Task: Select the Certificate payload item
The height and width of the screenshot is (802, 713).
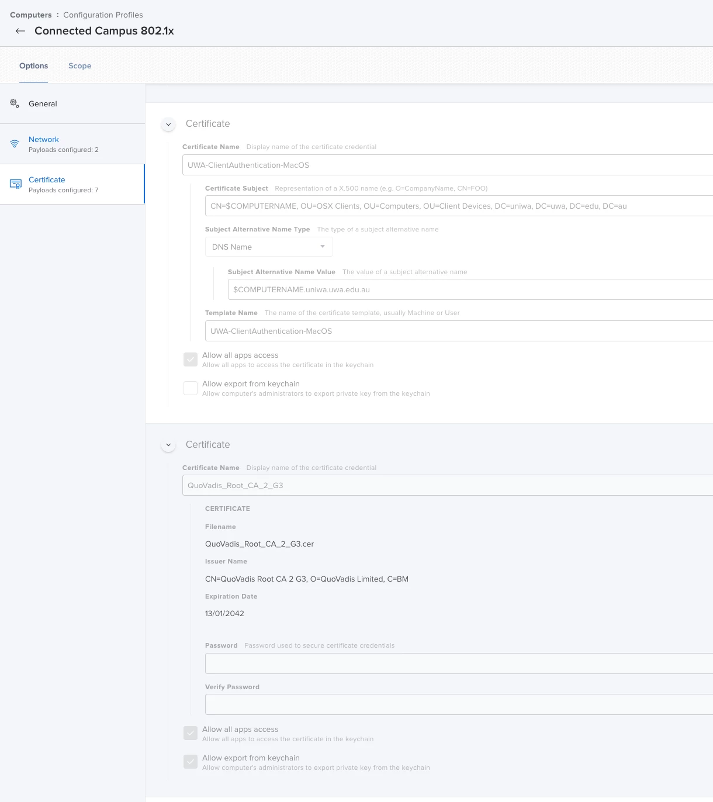Action: pyautogui.click(x=72, y=184)
